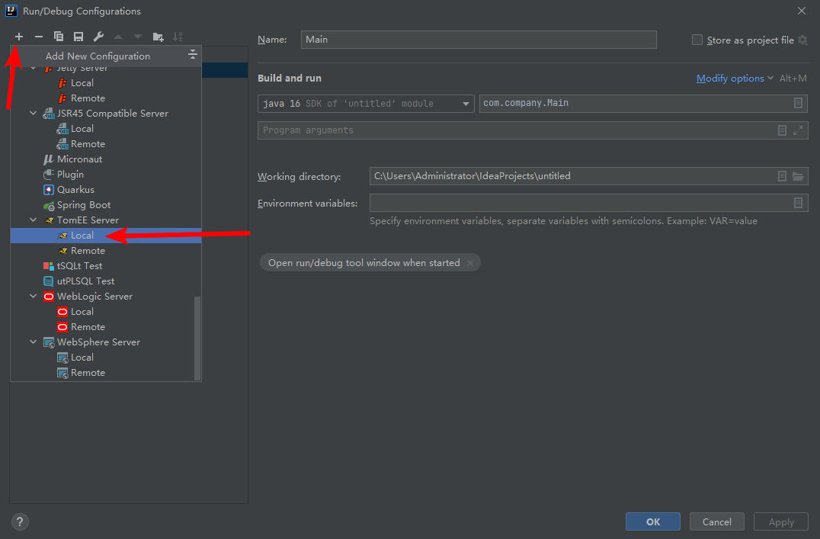Image resolution: width=820 pixels, height=539 pixels.
Task: Open Edit templates wrench icon
Action: click(x=98, y=37)
